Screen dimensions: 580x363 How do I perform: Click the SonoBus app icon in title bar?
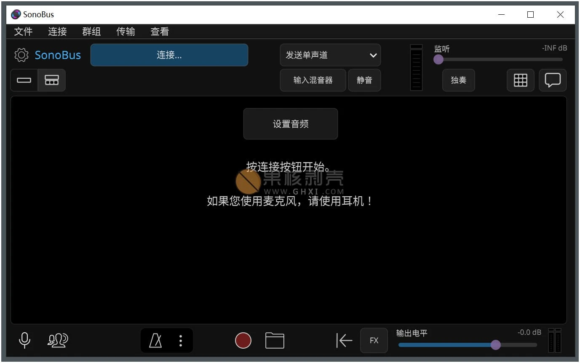click(x=16, y=15)
